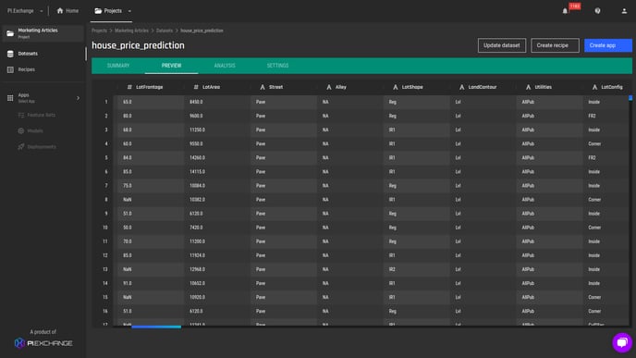The height and width of the screenshot is (358, 636).
Task: Click the Apps grid icon in sidebar
Action: [x=10, y=98]
